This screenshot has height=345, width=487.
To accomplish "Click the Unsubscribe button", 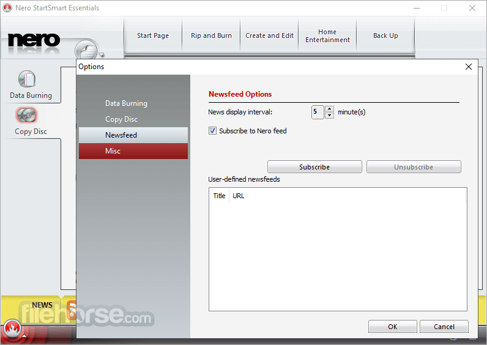I will [x=414, y=167].
